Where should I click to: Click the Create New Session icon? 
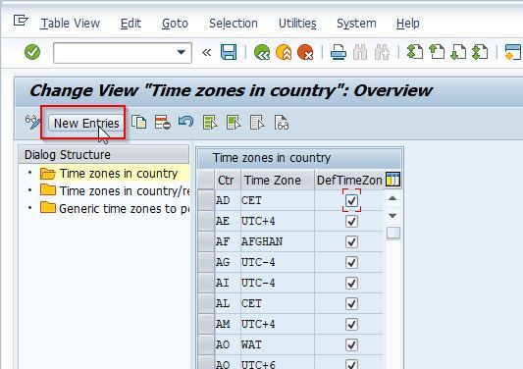(x=513, y=52)
